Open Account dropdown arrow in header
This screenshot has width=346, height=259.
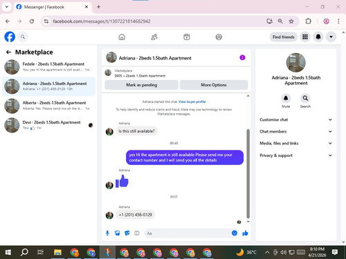click(x=331, y=37)
